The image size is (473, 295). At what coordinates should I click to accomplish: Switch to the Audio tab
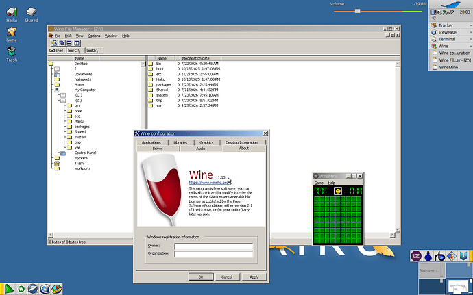point(201,149)
